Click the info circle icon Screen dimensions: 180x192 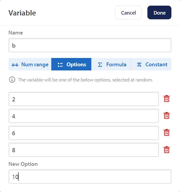point(12,80)
